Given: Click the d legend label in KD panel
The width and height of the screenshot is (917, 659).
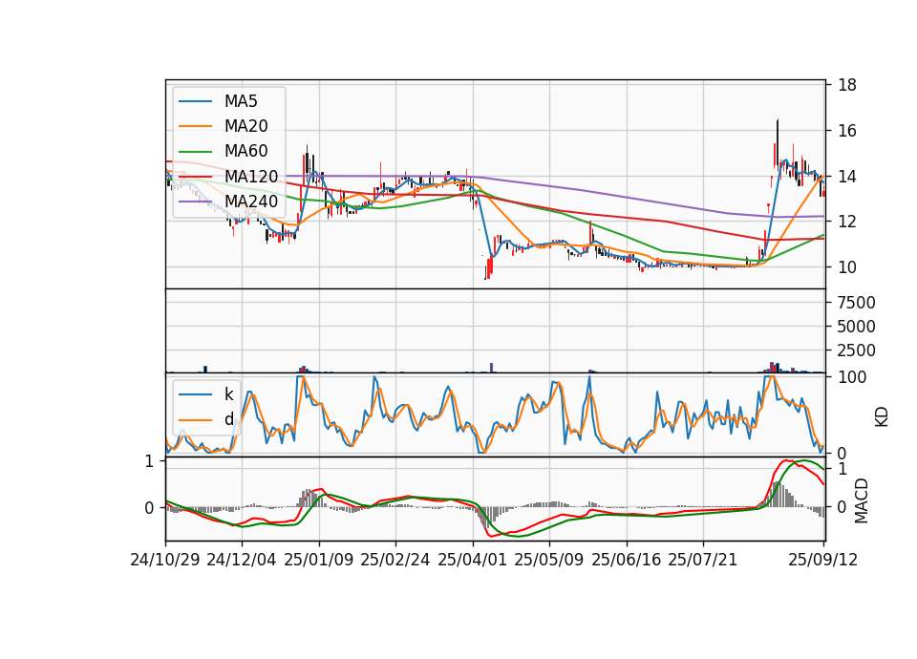Looking at the screenshot, I should pyautogui.click(x=228, y=419).
